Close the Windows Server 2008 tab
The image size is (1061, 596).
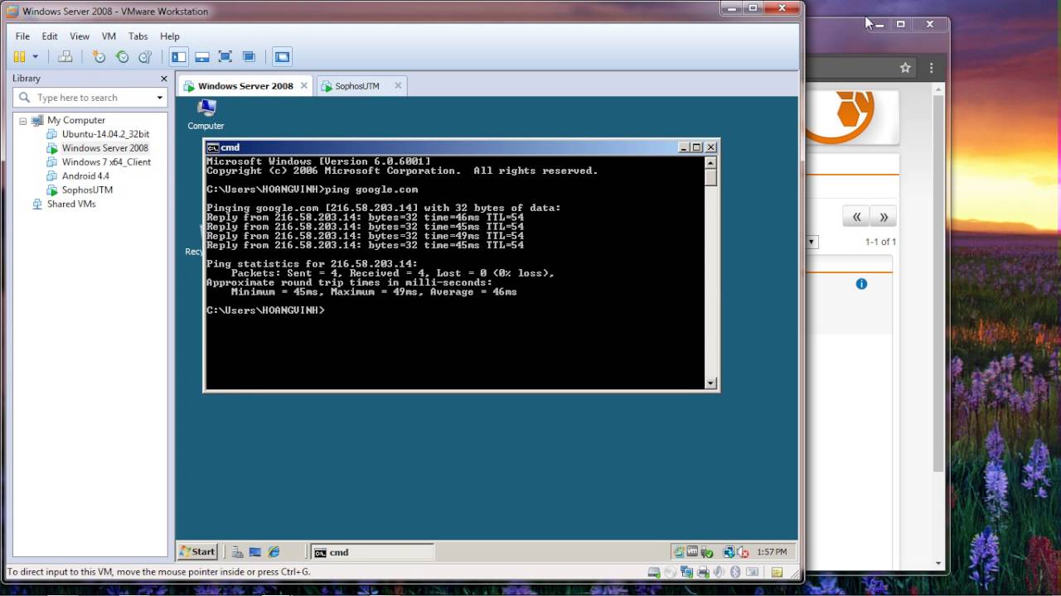click(x=304, y=85)
